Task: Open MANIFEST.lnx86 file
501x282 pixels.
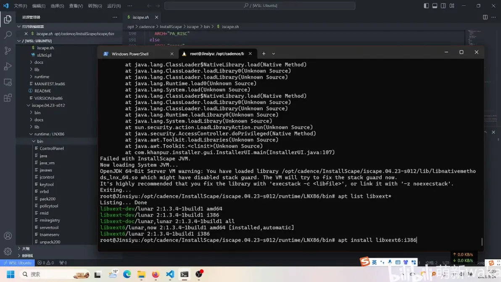Action: (x=50, y=84)
